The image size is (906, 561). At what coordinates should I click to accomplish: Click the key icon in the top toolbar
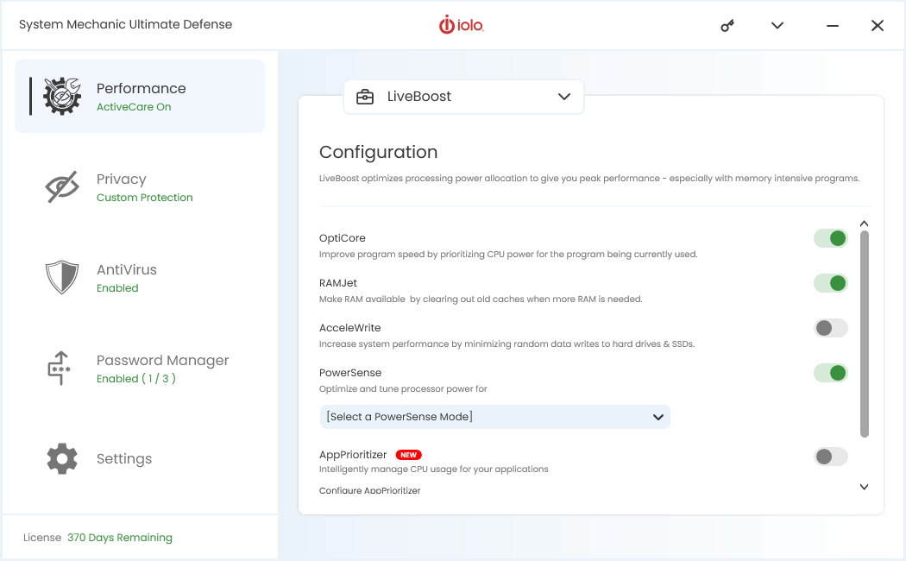click(x=727, y=26)
